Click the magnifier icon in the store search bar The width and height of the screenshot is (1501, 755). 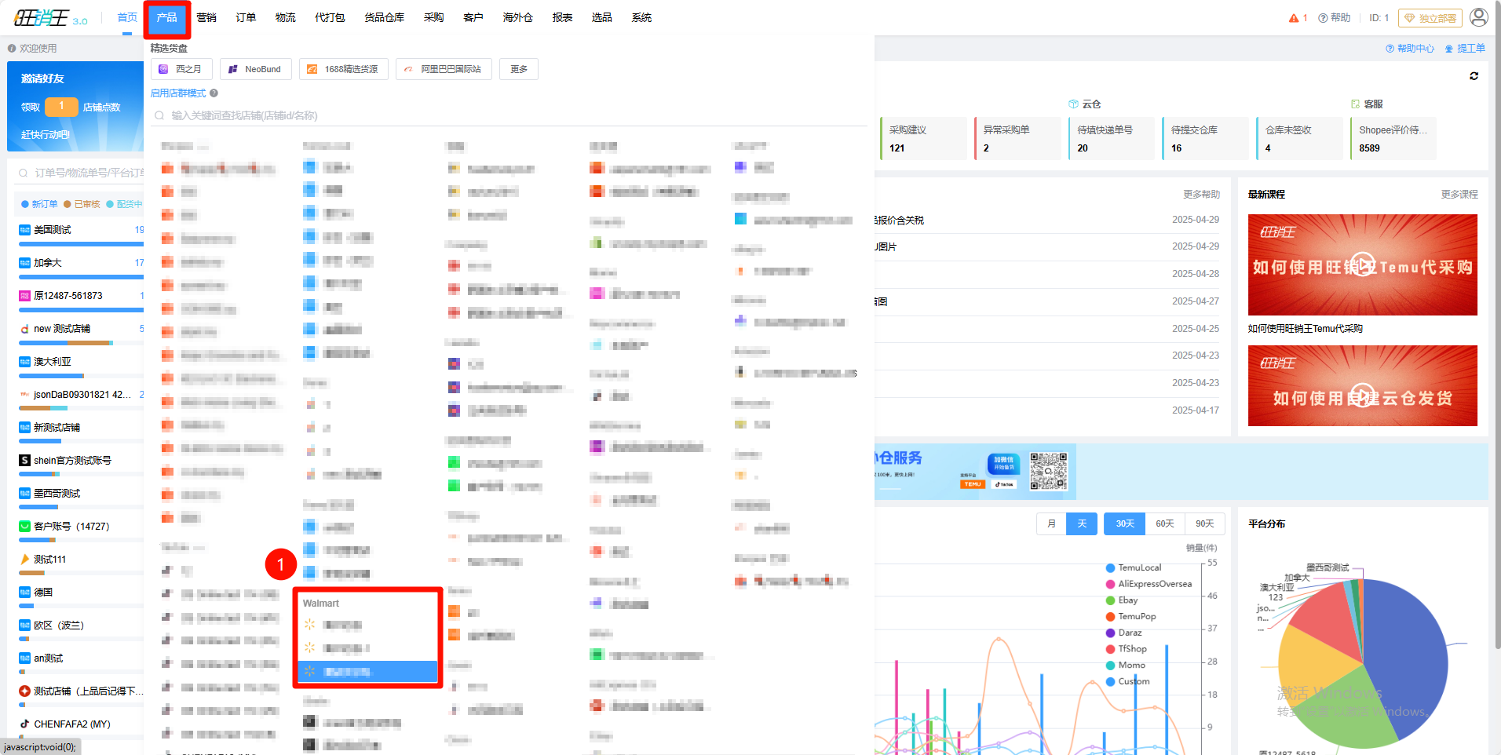pos(159,115)
